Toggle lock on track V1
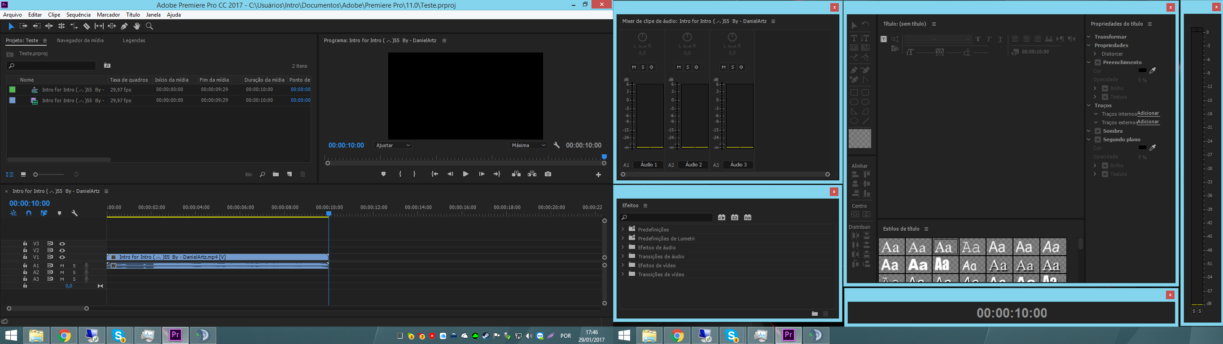 25,257
